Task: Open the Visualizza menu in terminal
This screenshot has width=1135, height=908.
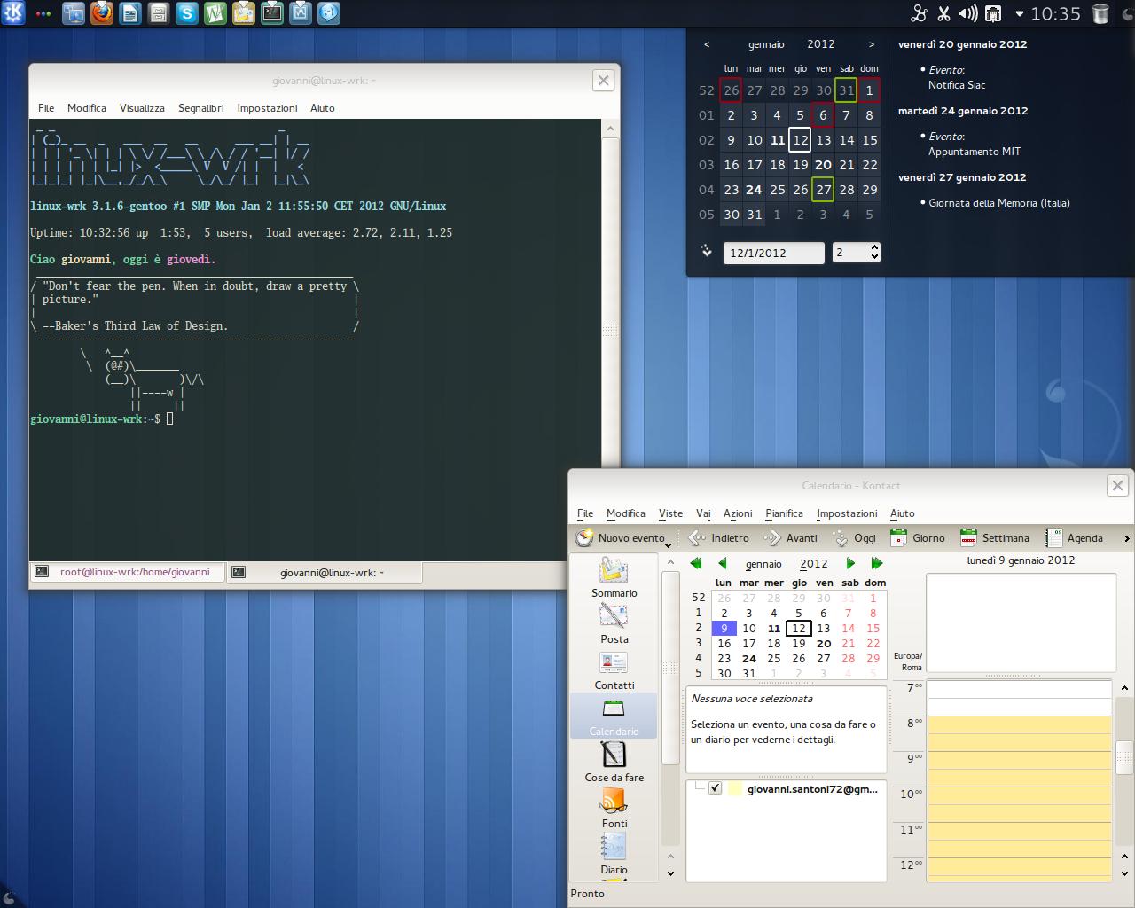Action: pyautogui.click(x=142, y=108)
